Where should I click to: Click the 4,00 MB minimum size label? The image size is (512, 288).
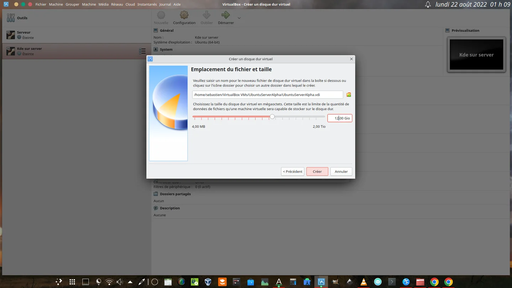[x=198, y=127]
